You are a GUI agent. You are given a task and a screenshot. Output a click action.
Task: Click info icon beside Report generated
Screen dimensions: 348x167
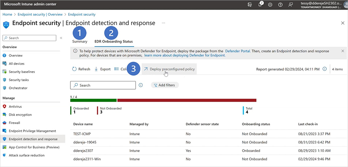point(324,69)
